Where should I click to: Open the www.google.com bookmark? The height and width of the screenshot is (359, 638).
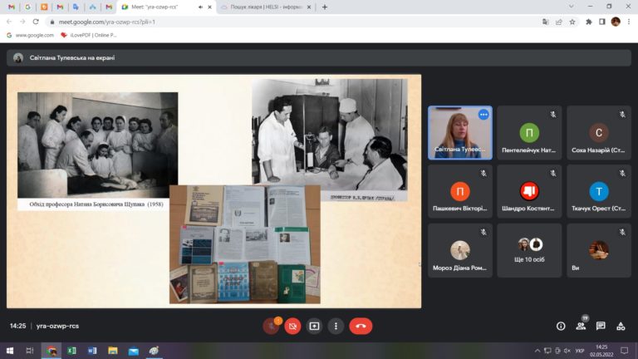coord(30,35)
